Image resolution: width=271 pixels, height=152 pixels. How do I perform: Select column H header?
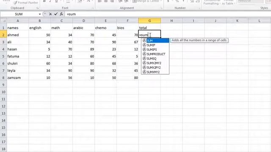pyautogui.click(x=171, y=21)
